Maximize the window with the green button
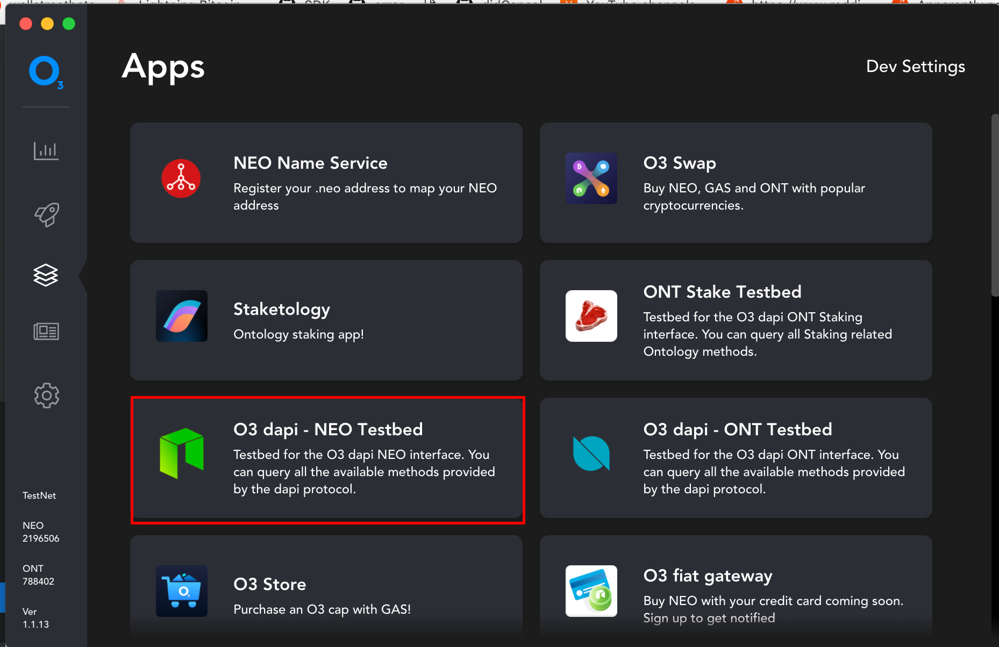The image size is (999, 647). click(69, 24)
